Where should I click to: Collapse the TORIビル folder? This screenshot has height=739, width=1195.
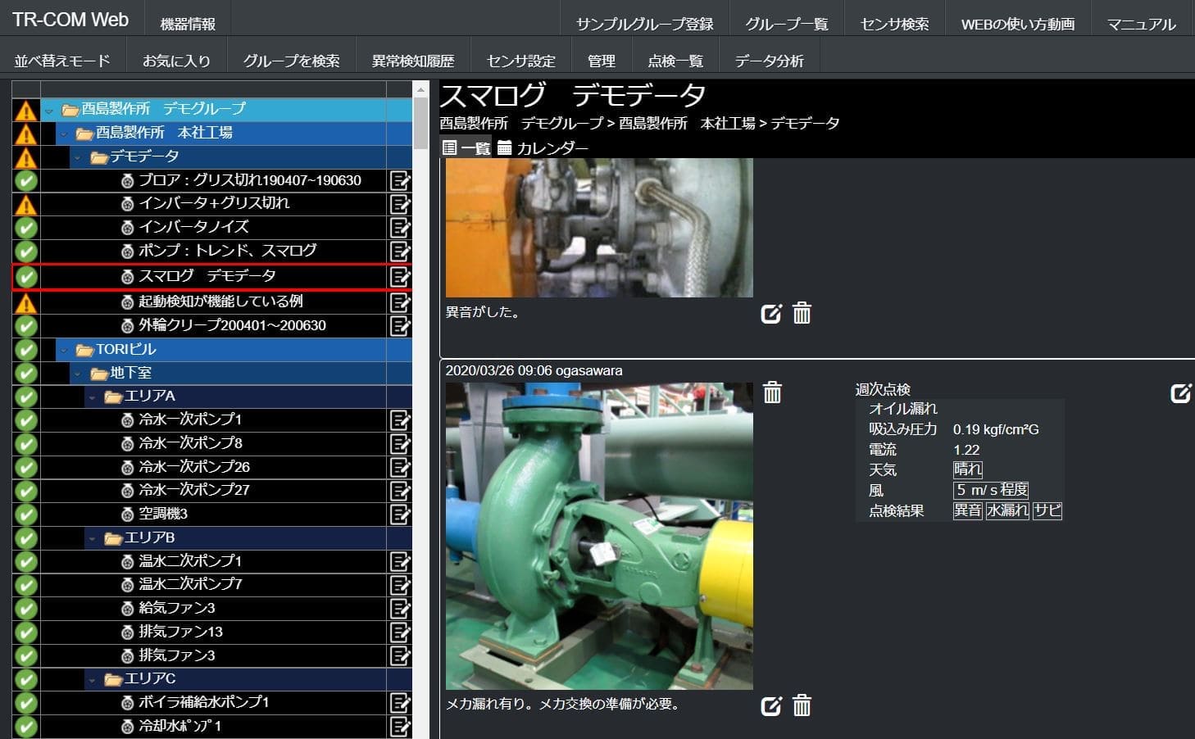click(64, 350)
